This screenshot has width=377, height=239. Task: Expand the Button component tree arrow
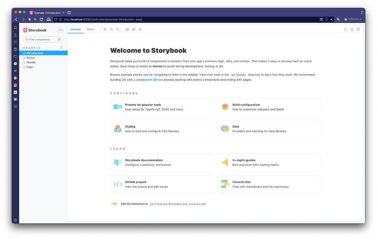tap(22, 58)
